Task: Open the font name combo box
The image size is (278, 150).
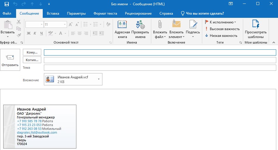Action: click(35, 25)
